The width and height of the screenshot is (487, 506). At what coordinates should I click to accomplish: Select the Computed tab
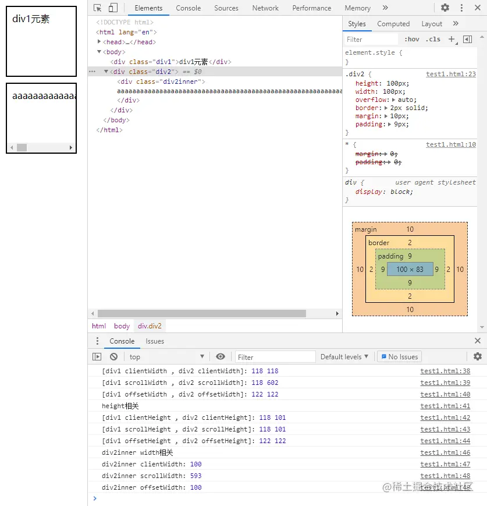pos(393,24)
